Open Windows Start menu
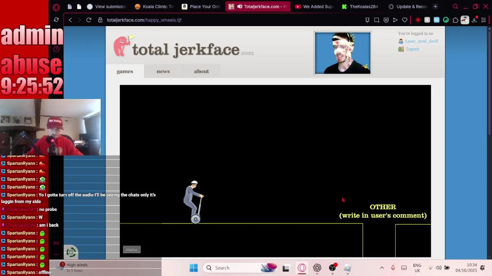Viewport: 492px width, 276px height. click(x=194, y=268)
